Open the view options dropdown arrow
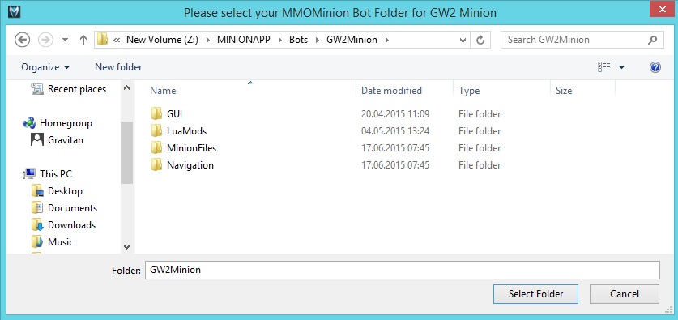Viewport: 678px width, 320px height. coord(622,67)
